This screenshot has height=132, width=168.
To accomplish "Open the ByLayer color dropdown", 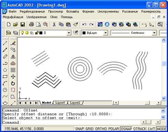I will pos(106,33).
